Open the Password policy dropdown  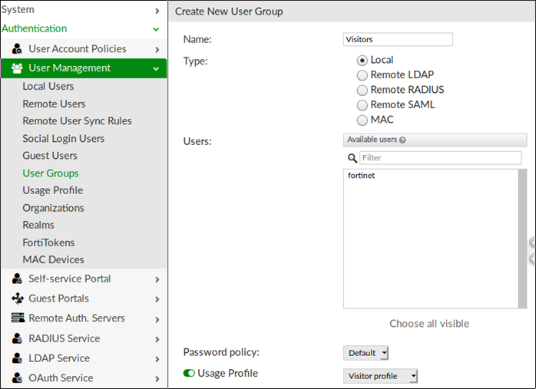point(366,353)
